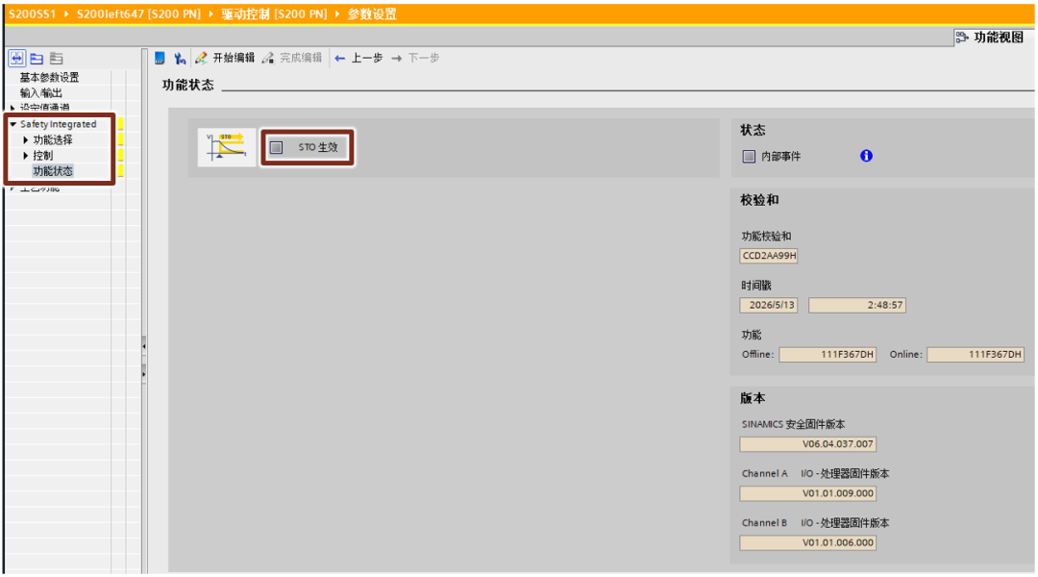Go back with 上一步
1038x577 pixels.
358,59
